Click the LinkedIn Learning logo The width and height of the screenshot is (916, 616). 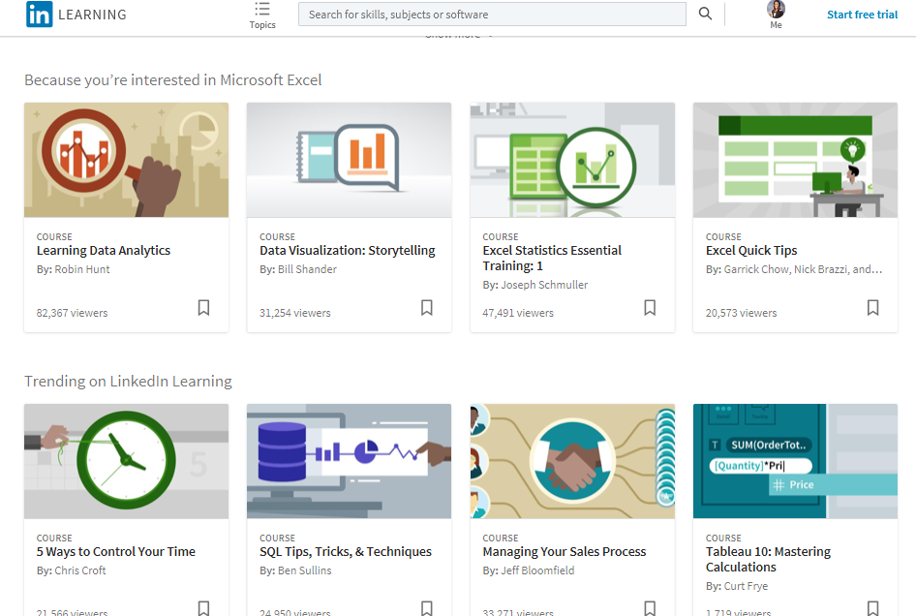click(x=76, y=15)
